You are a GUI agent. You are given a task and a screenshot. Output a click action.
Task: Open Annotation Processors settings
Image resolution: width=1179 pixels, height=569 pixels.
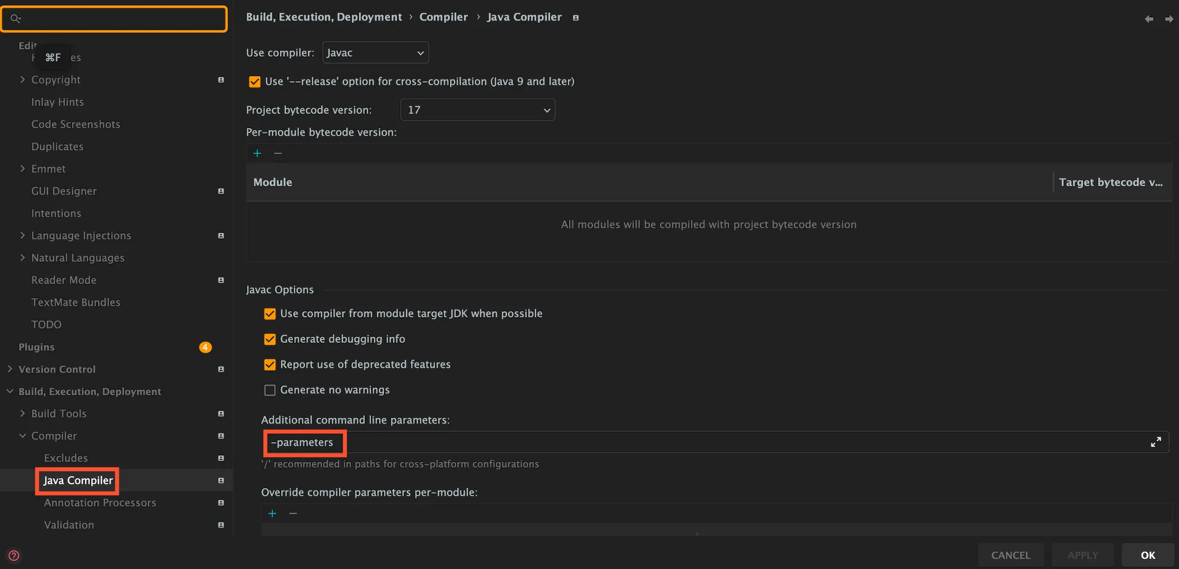coord(100,503)
